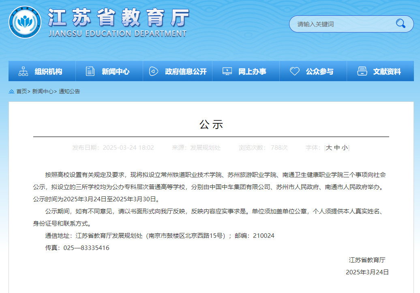Set font size to 大

[329, 148]
